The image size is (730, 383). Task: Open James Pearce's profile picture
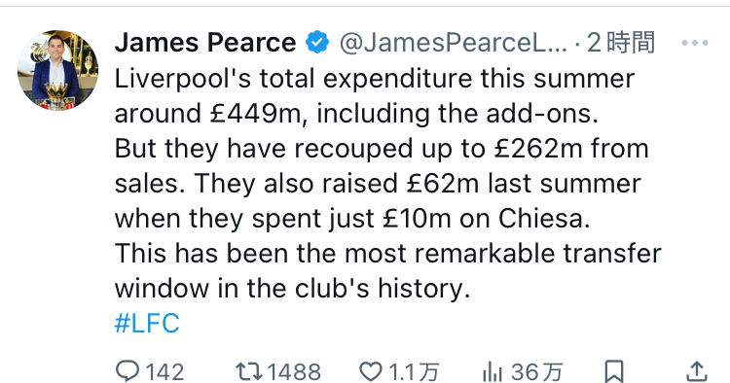click(x=57, y=70)
